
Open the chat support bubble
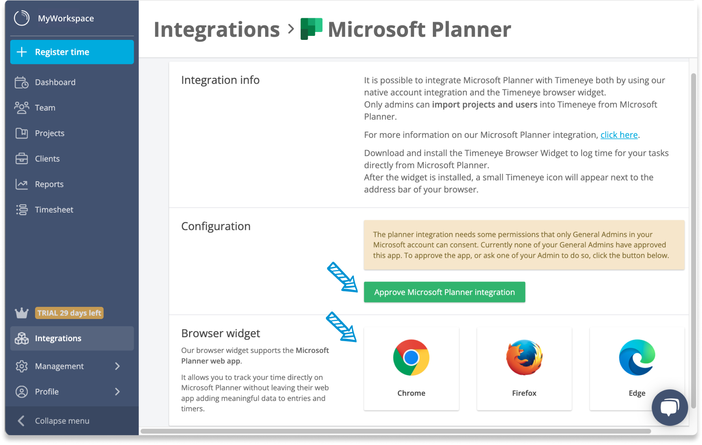point(670,407)
